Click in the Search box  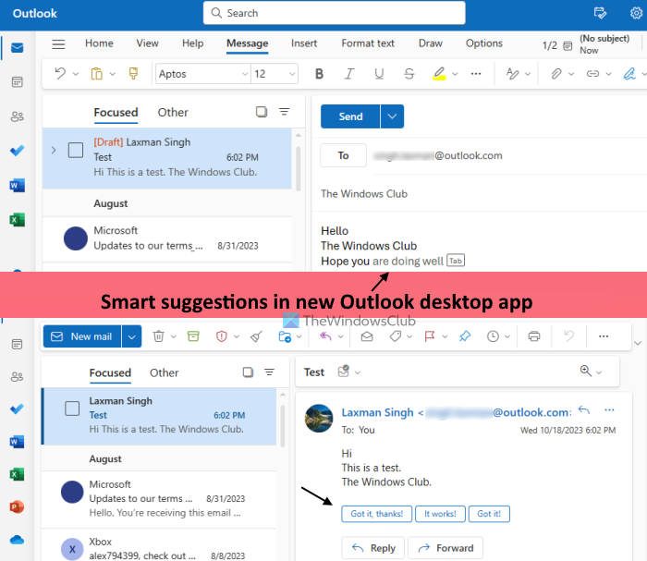pyautogui.click(x=335, y=13)
